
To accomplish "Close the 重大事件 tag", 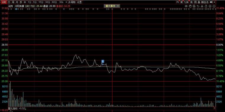I will [118, 6].
